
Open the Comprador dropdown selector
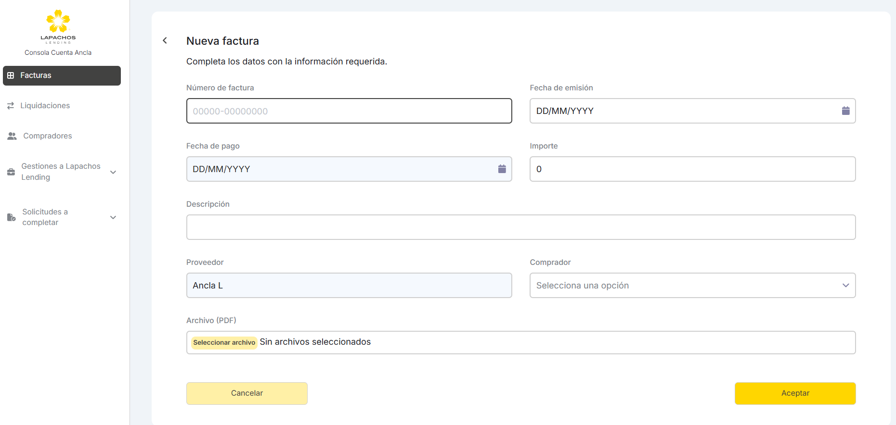point(692,286)
